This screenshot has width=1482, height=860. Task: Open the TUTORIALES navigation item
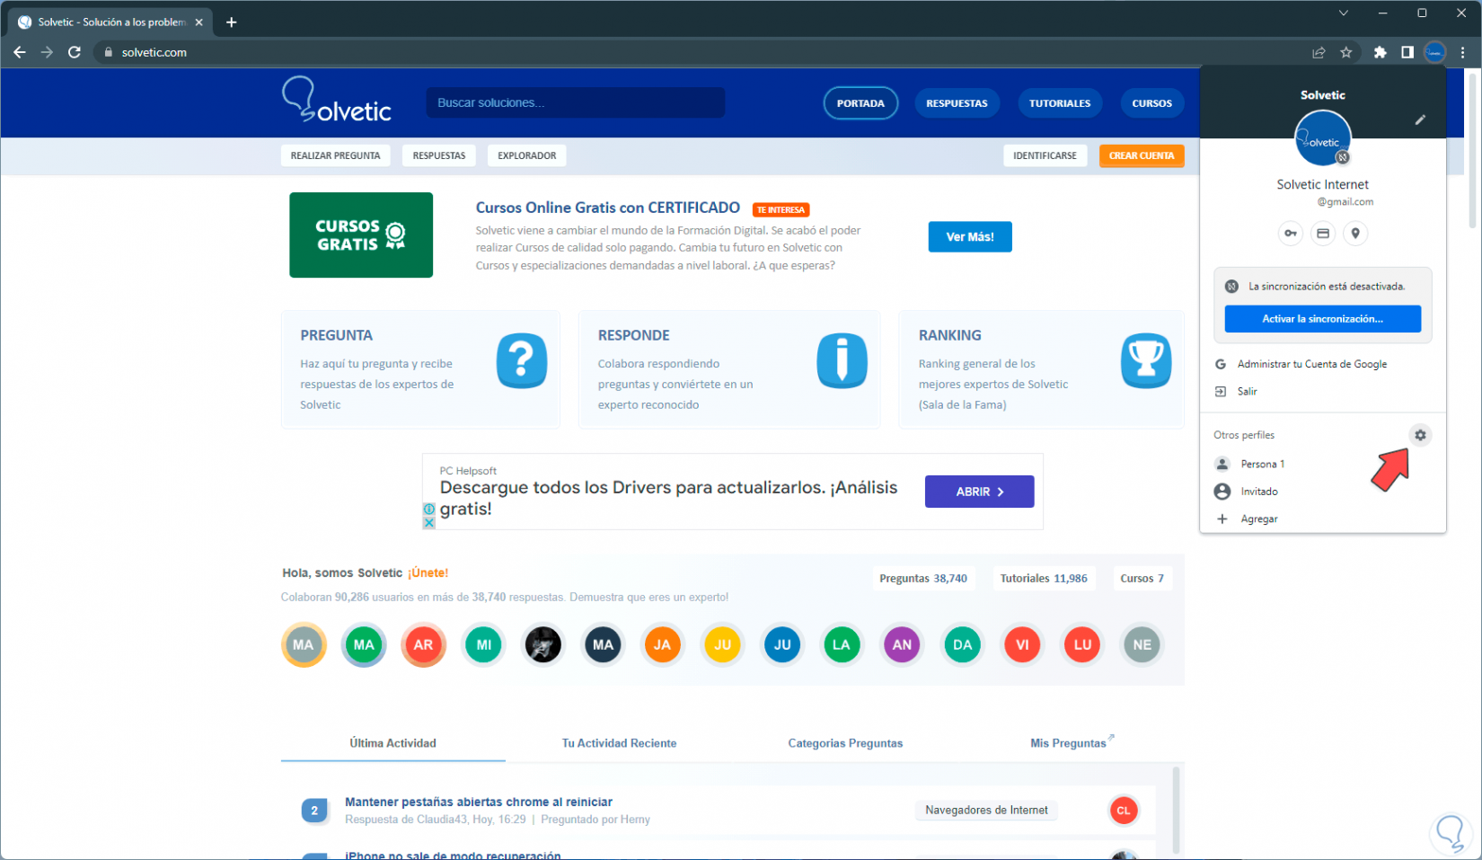[x=1060, y=103]
